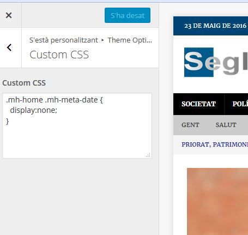Screen dimensions: 248x235
Task: Close the customizer with the X icon
Action: [9, 15]
